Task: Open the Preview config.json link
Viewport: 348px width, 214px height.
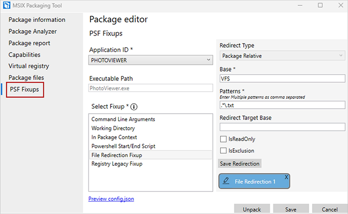Action: pyautogui.click(x=111, y=199)
